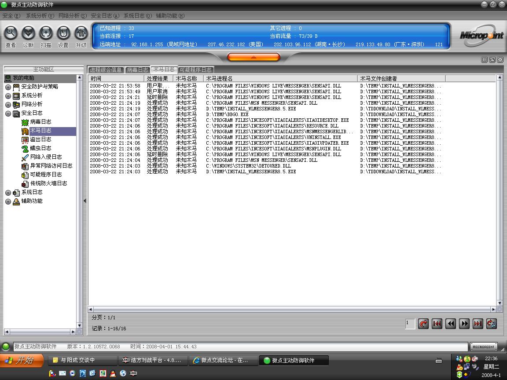Switch to the 木马日志 tab
The height and width of the screenshot is (380, 507).
164,69
